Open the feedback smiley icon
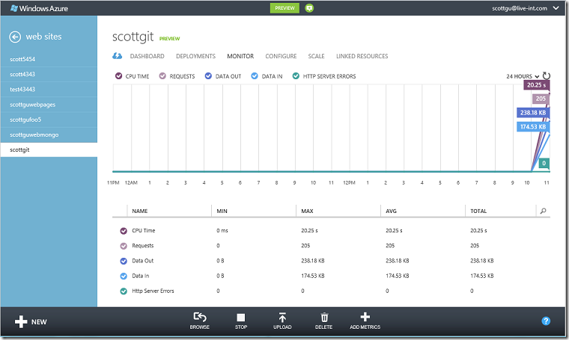This screenshot has width=569, height=340. (309, 8)
